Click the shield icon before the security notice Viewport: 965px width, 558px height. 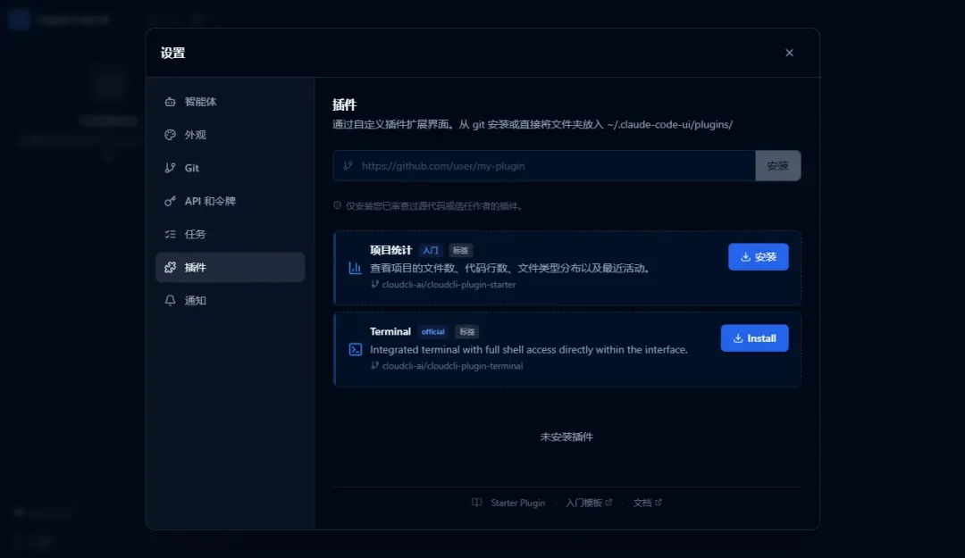point(337,205)
